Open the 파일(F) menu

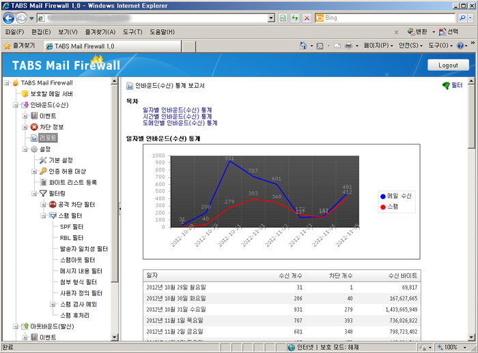pyautogui.click(x=14, y=32)
